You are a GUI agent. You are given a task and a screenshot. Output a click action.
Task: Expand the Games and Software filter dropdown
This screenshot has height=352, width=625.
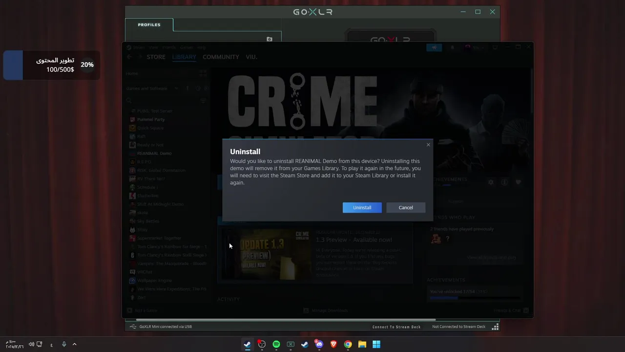(x=176, y=88)
